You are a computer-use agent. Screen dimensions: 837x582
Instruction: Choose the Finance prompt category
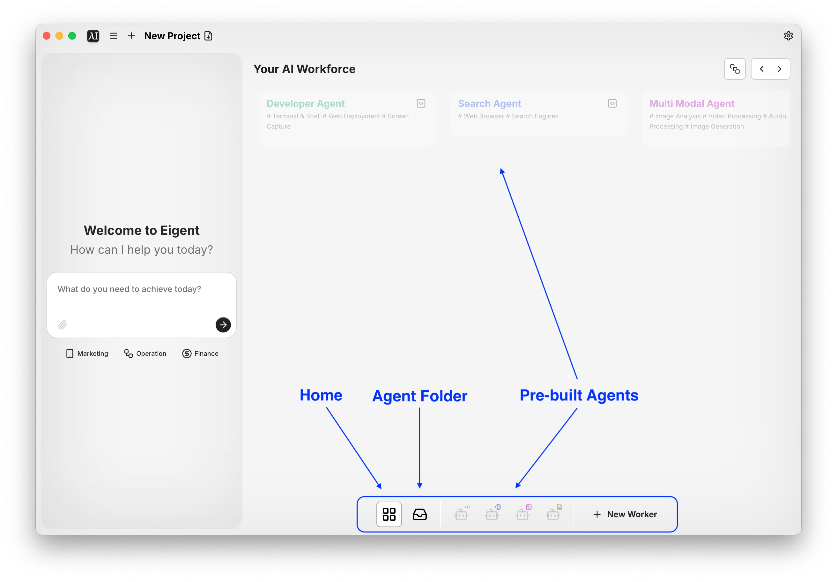(x=201, y=353)
